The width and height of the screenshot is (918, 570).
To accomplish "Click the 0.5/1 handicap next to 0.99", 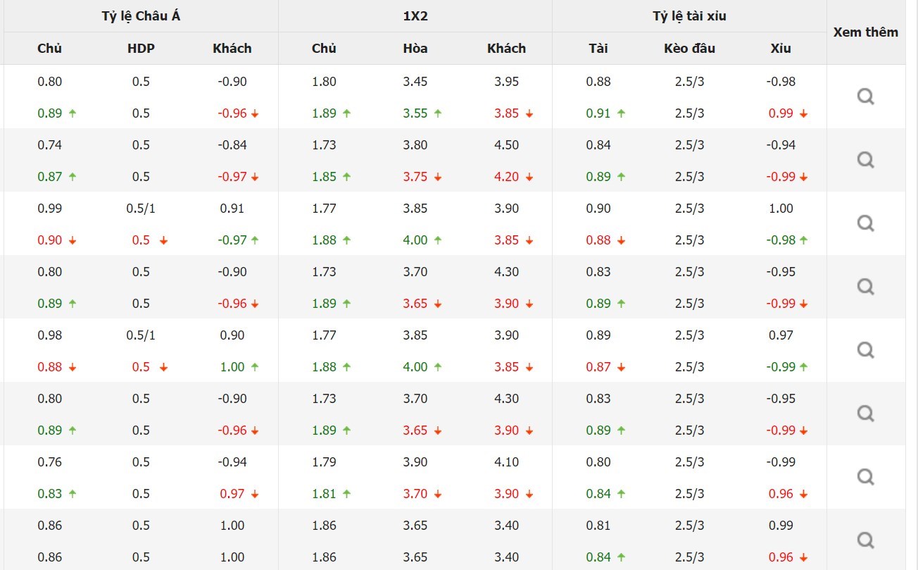I will point(141,209).
